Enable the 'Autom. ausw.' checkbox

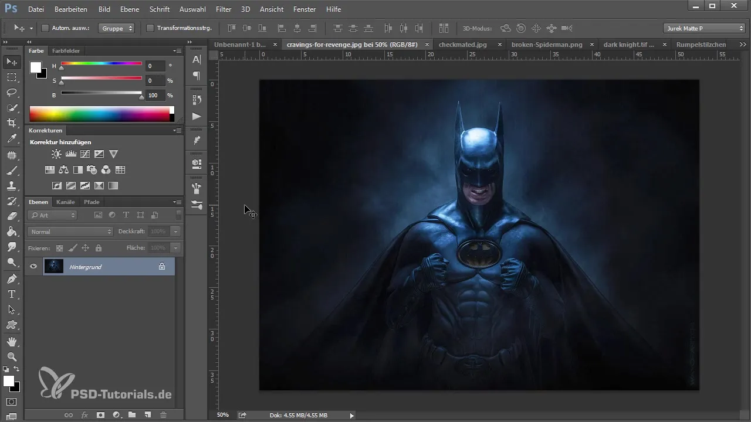coord(45,28)
